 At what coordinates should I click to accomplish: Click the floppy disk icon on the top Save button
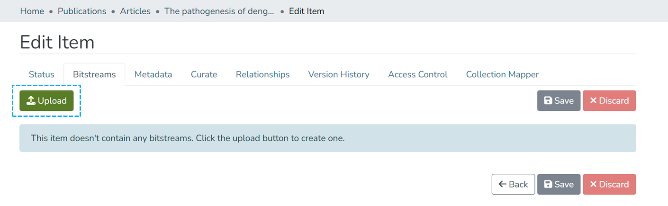point(548,101)
